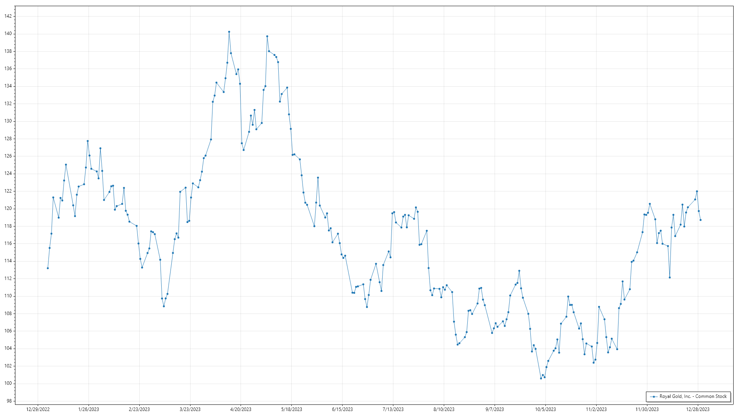Click the 9/7/2023 x-axis date label
739x416 pixels.
tap(495, 409)
